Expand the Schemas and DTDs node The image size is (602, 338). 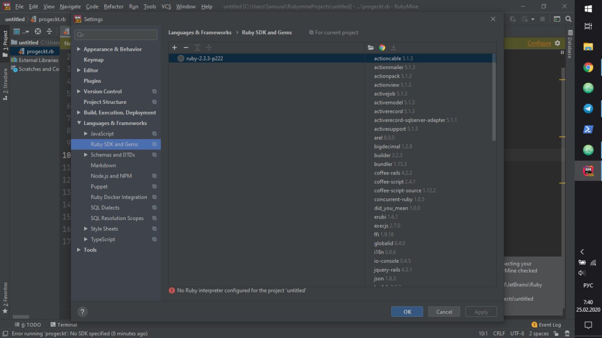pos(86,155)
